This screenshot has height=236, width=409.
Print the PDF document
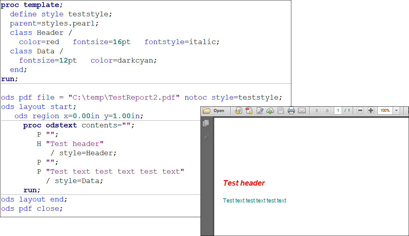tap(291, 110)
